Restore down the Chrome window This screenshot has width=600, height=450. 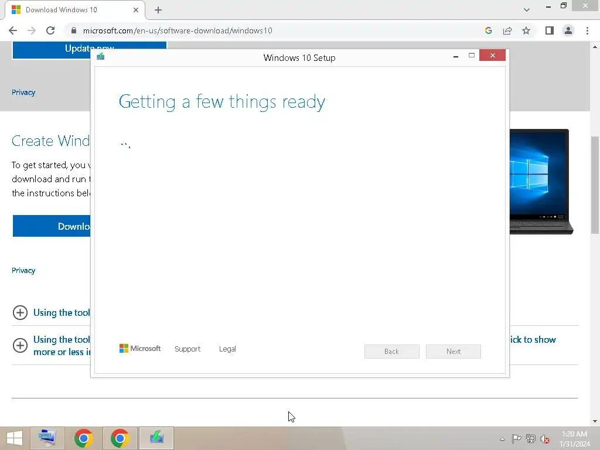coord(563,5)
